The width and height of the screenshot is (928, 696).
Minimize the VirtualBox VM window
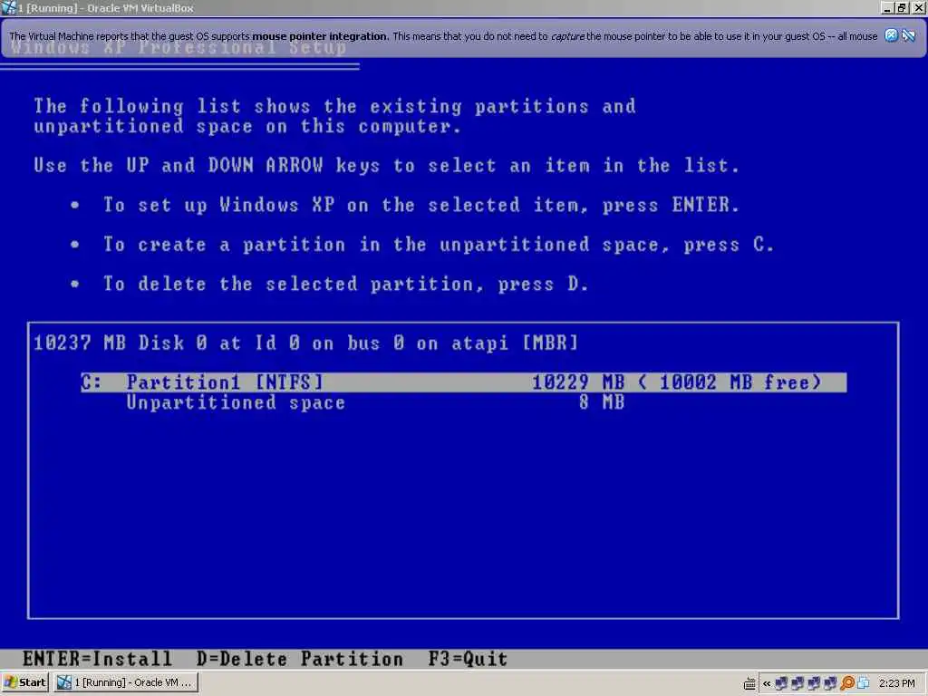pyautogui.click(x=886, y=7)
